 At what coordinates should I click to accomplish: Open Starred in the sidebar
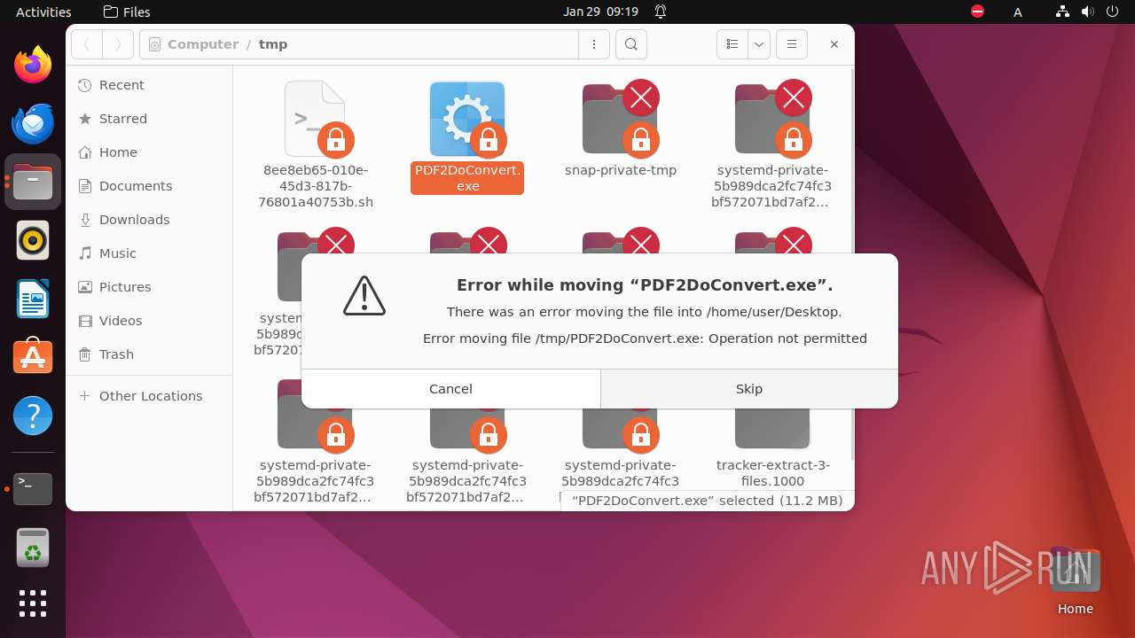149,119
